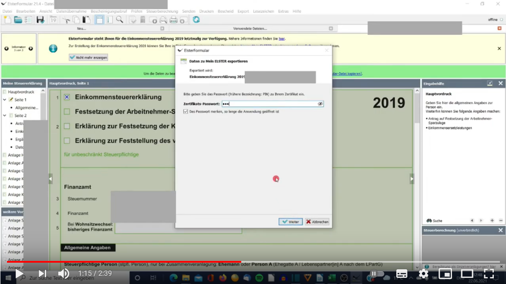Toggle YouTube subtitles button
The width and height of the screenshot is (506, 284).
tap(402, 274)
